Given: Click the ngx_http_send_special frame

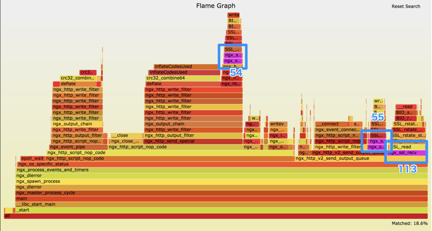Looking at the screenshot, I should point(193,141).
